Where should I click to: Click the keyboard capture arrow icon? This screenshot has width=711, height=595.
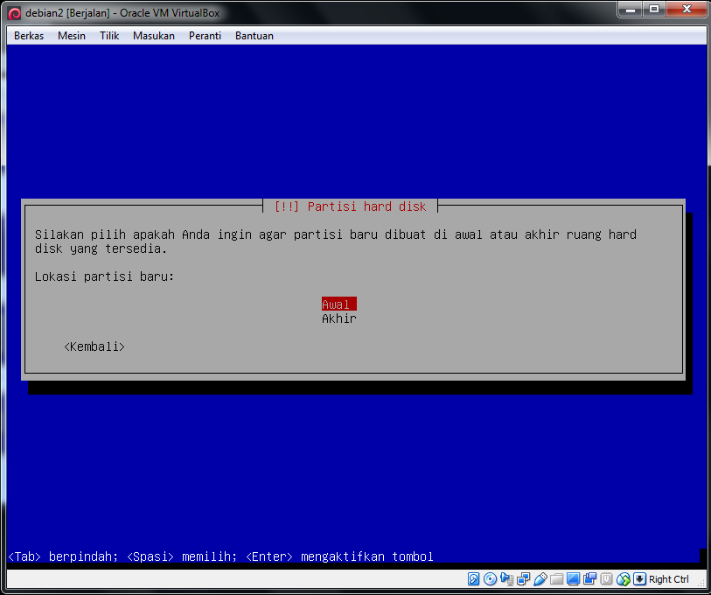coord(639,579)
